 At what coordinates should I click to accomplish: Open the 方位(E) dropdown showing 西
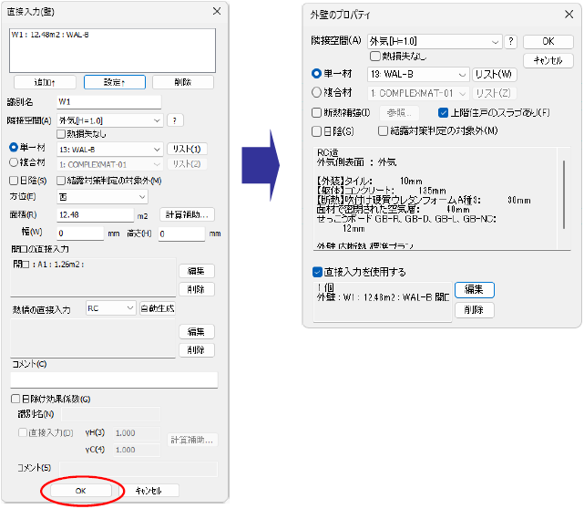pyautogui.click(x=102, y=197)
